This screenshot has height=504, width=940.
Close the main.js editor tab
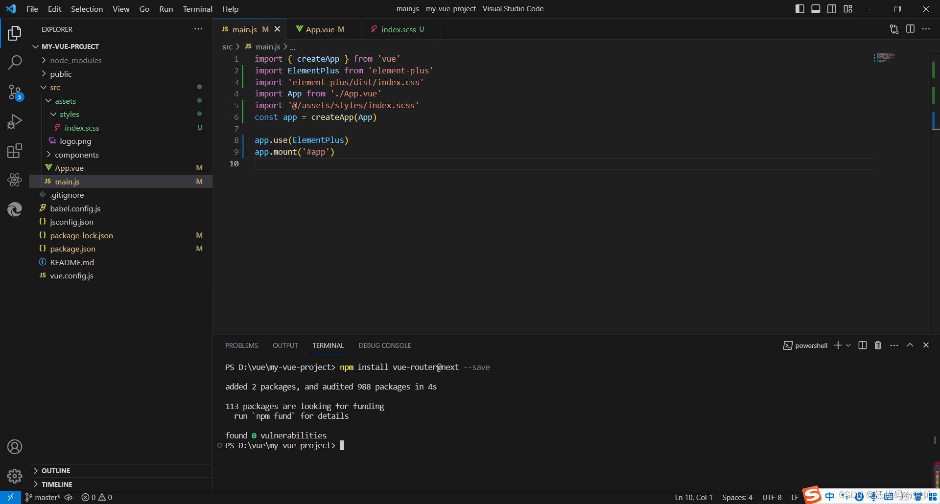click(x=277, y=29)
